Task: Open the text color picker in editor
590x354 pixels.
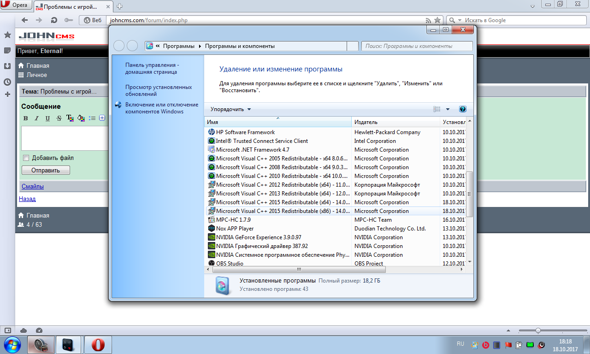Action: click(70, 118)
